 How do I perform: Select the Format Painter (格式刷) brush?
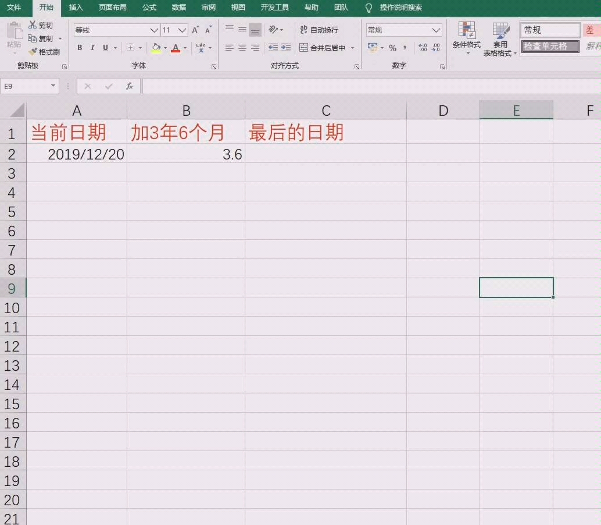pos(33,51)
